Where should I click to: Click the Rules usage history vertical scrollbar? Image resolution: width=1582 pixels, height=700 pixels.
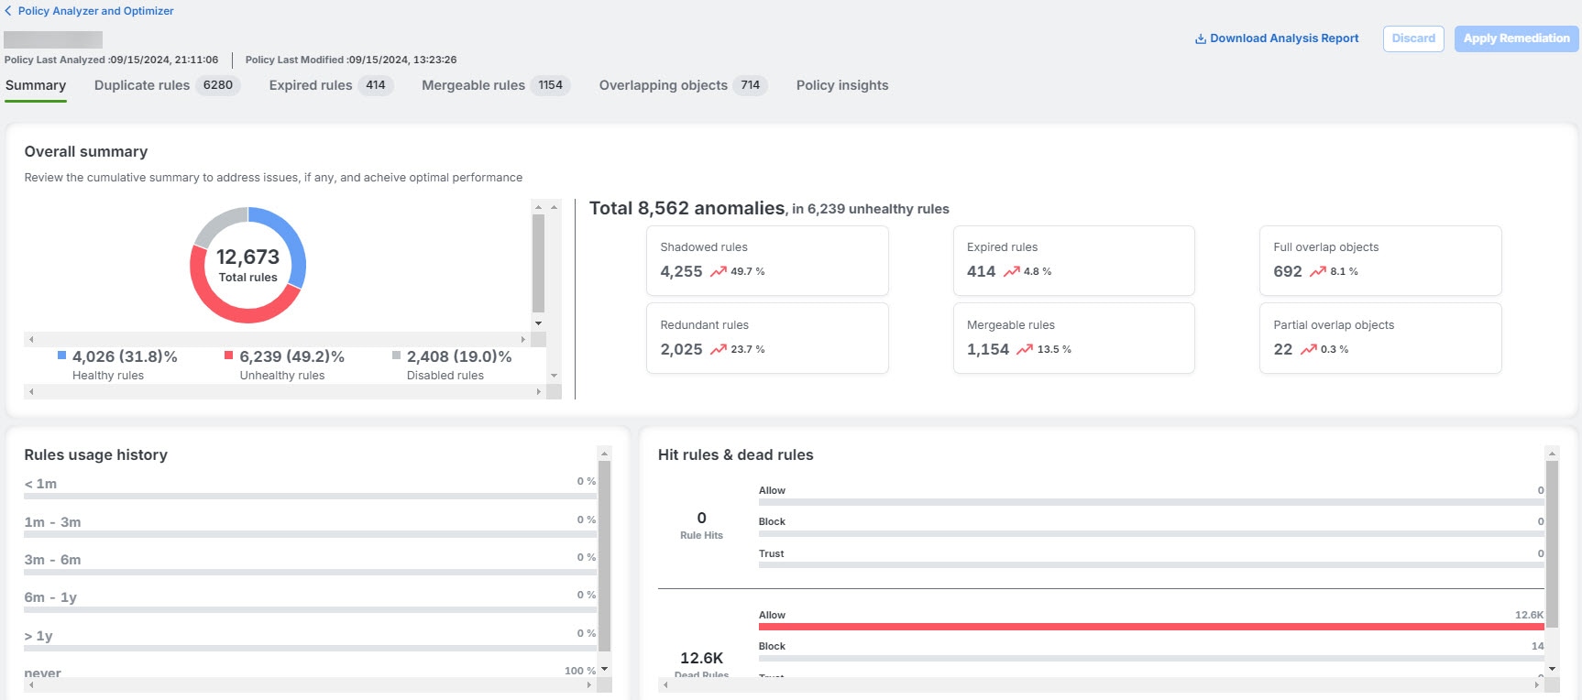(604, 555)
